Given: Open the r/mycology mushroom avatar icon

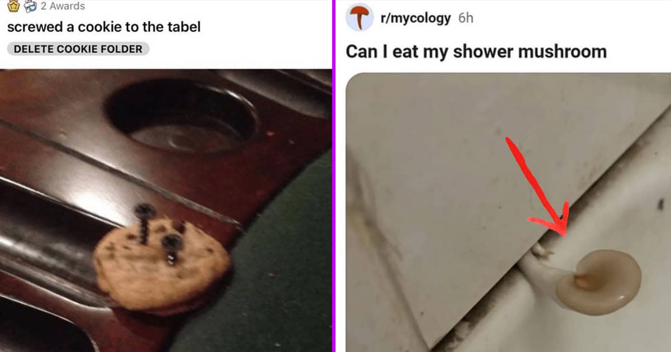Looking at the screenshot, I should pyautogui.click(x=360, y=17).
